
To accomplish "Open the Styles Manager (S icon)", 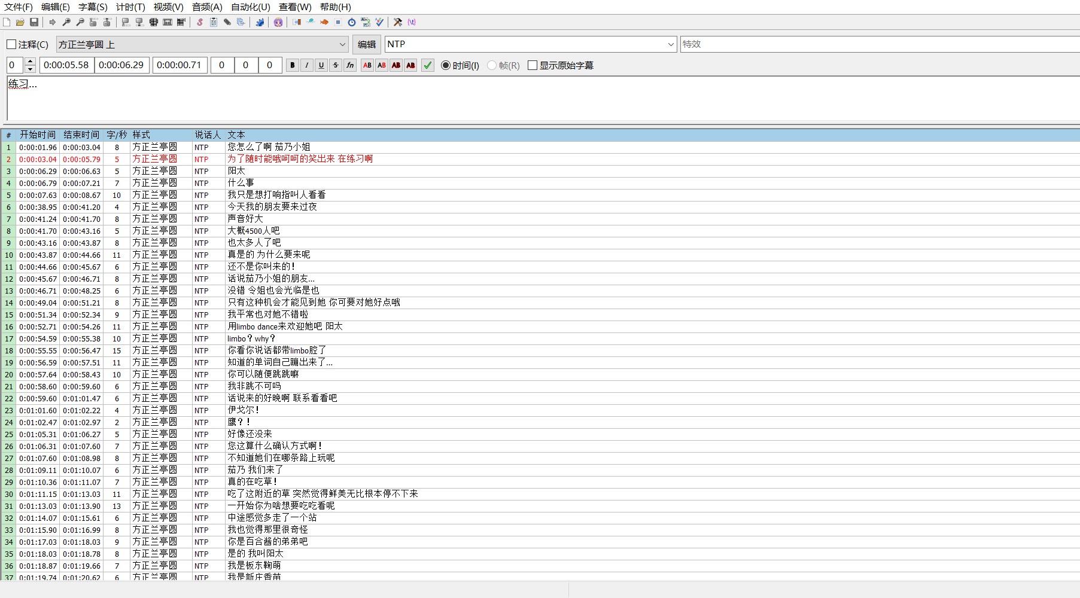I will pyautogui.click(x=200, y=22).
